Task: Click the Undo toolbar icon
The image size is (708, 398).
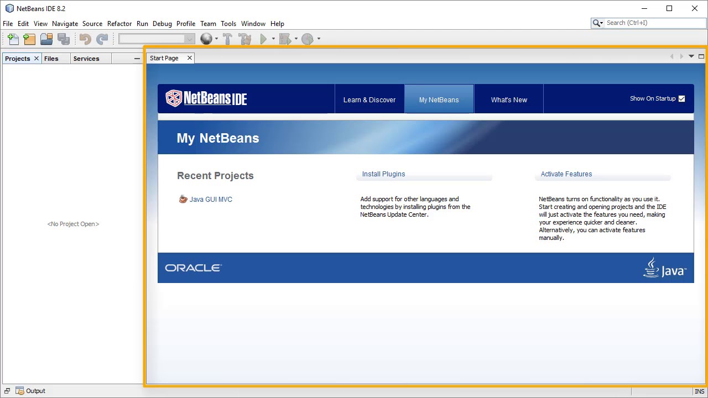Action: [85, 39]
